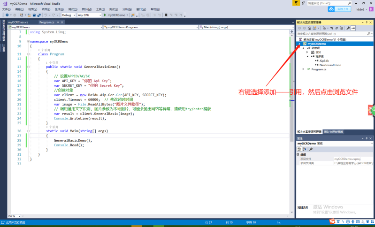Open Property Pages wrench in Properties panel

tap(311, 149)
